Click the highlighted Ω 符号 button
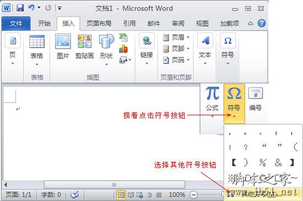The height and width of the screenshot is (201, 303). 234,103
